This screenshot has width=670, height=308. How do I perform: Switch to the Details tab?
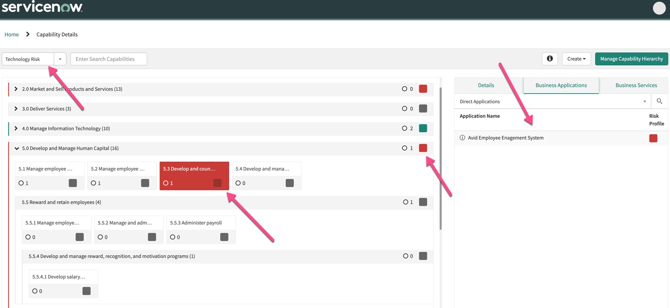click(x=486, y=85)
